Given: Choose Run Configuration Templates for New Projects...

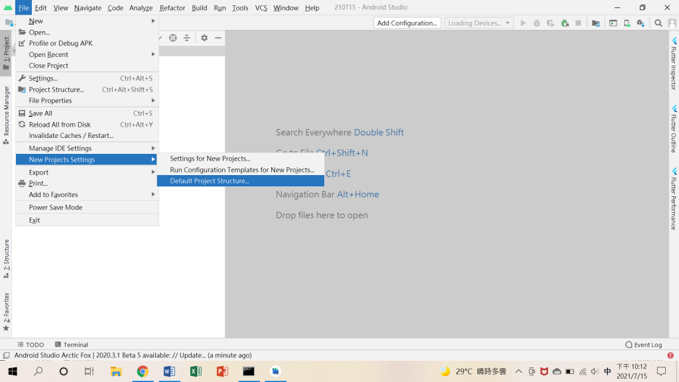Looking at the screenshot, I should point(240,170).
